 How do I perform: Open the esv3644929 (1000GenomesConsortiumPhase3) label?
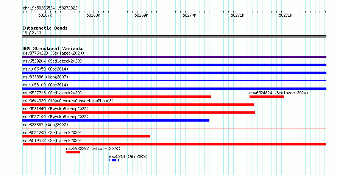(x=68, y=101)
